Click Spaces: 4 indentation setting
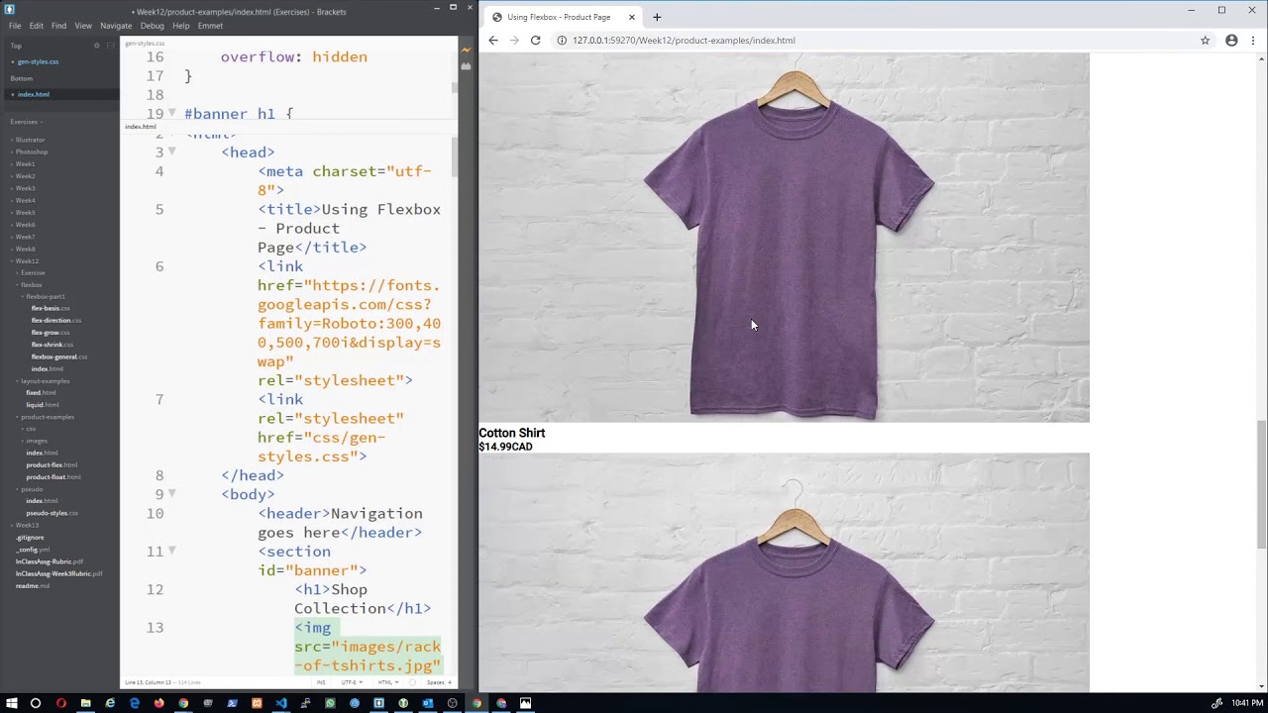The image size is (1268, 713). click(x=439, y=682)
